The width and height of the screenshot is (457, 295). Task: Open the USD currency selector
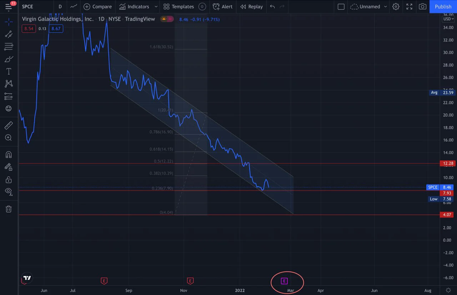click(448, 19)
